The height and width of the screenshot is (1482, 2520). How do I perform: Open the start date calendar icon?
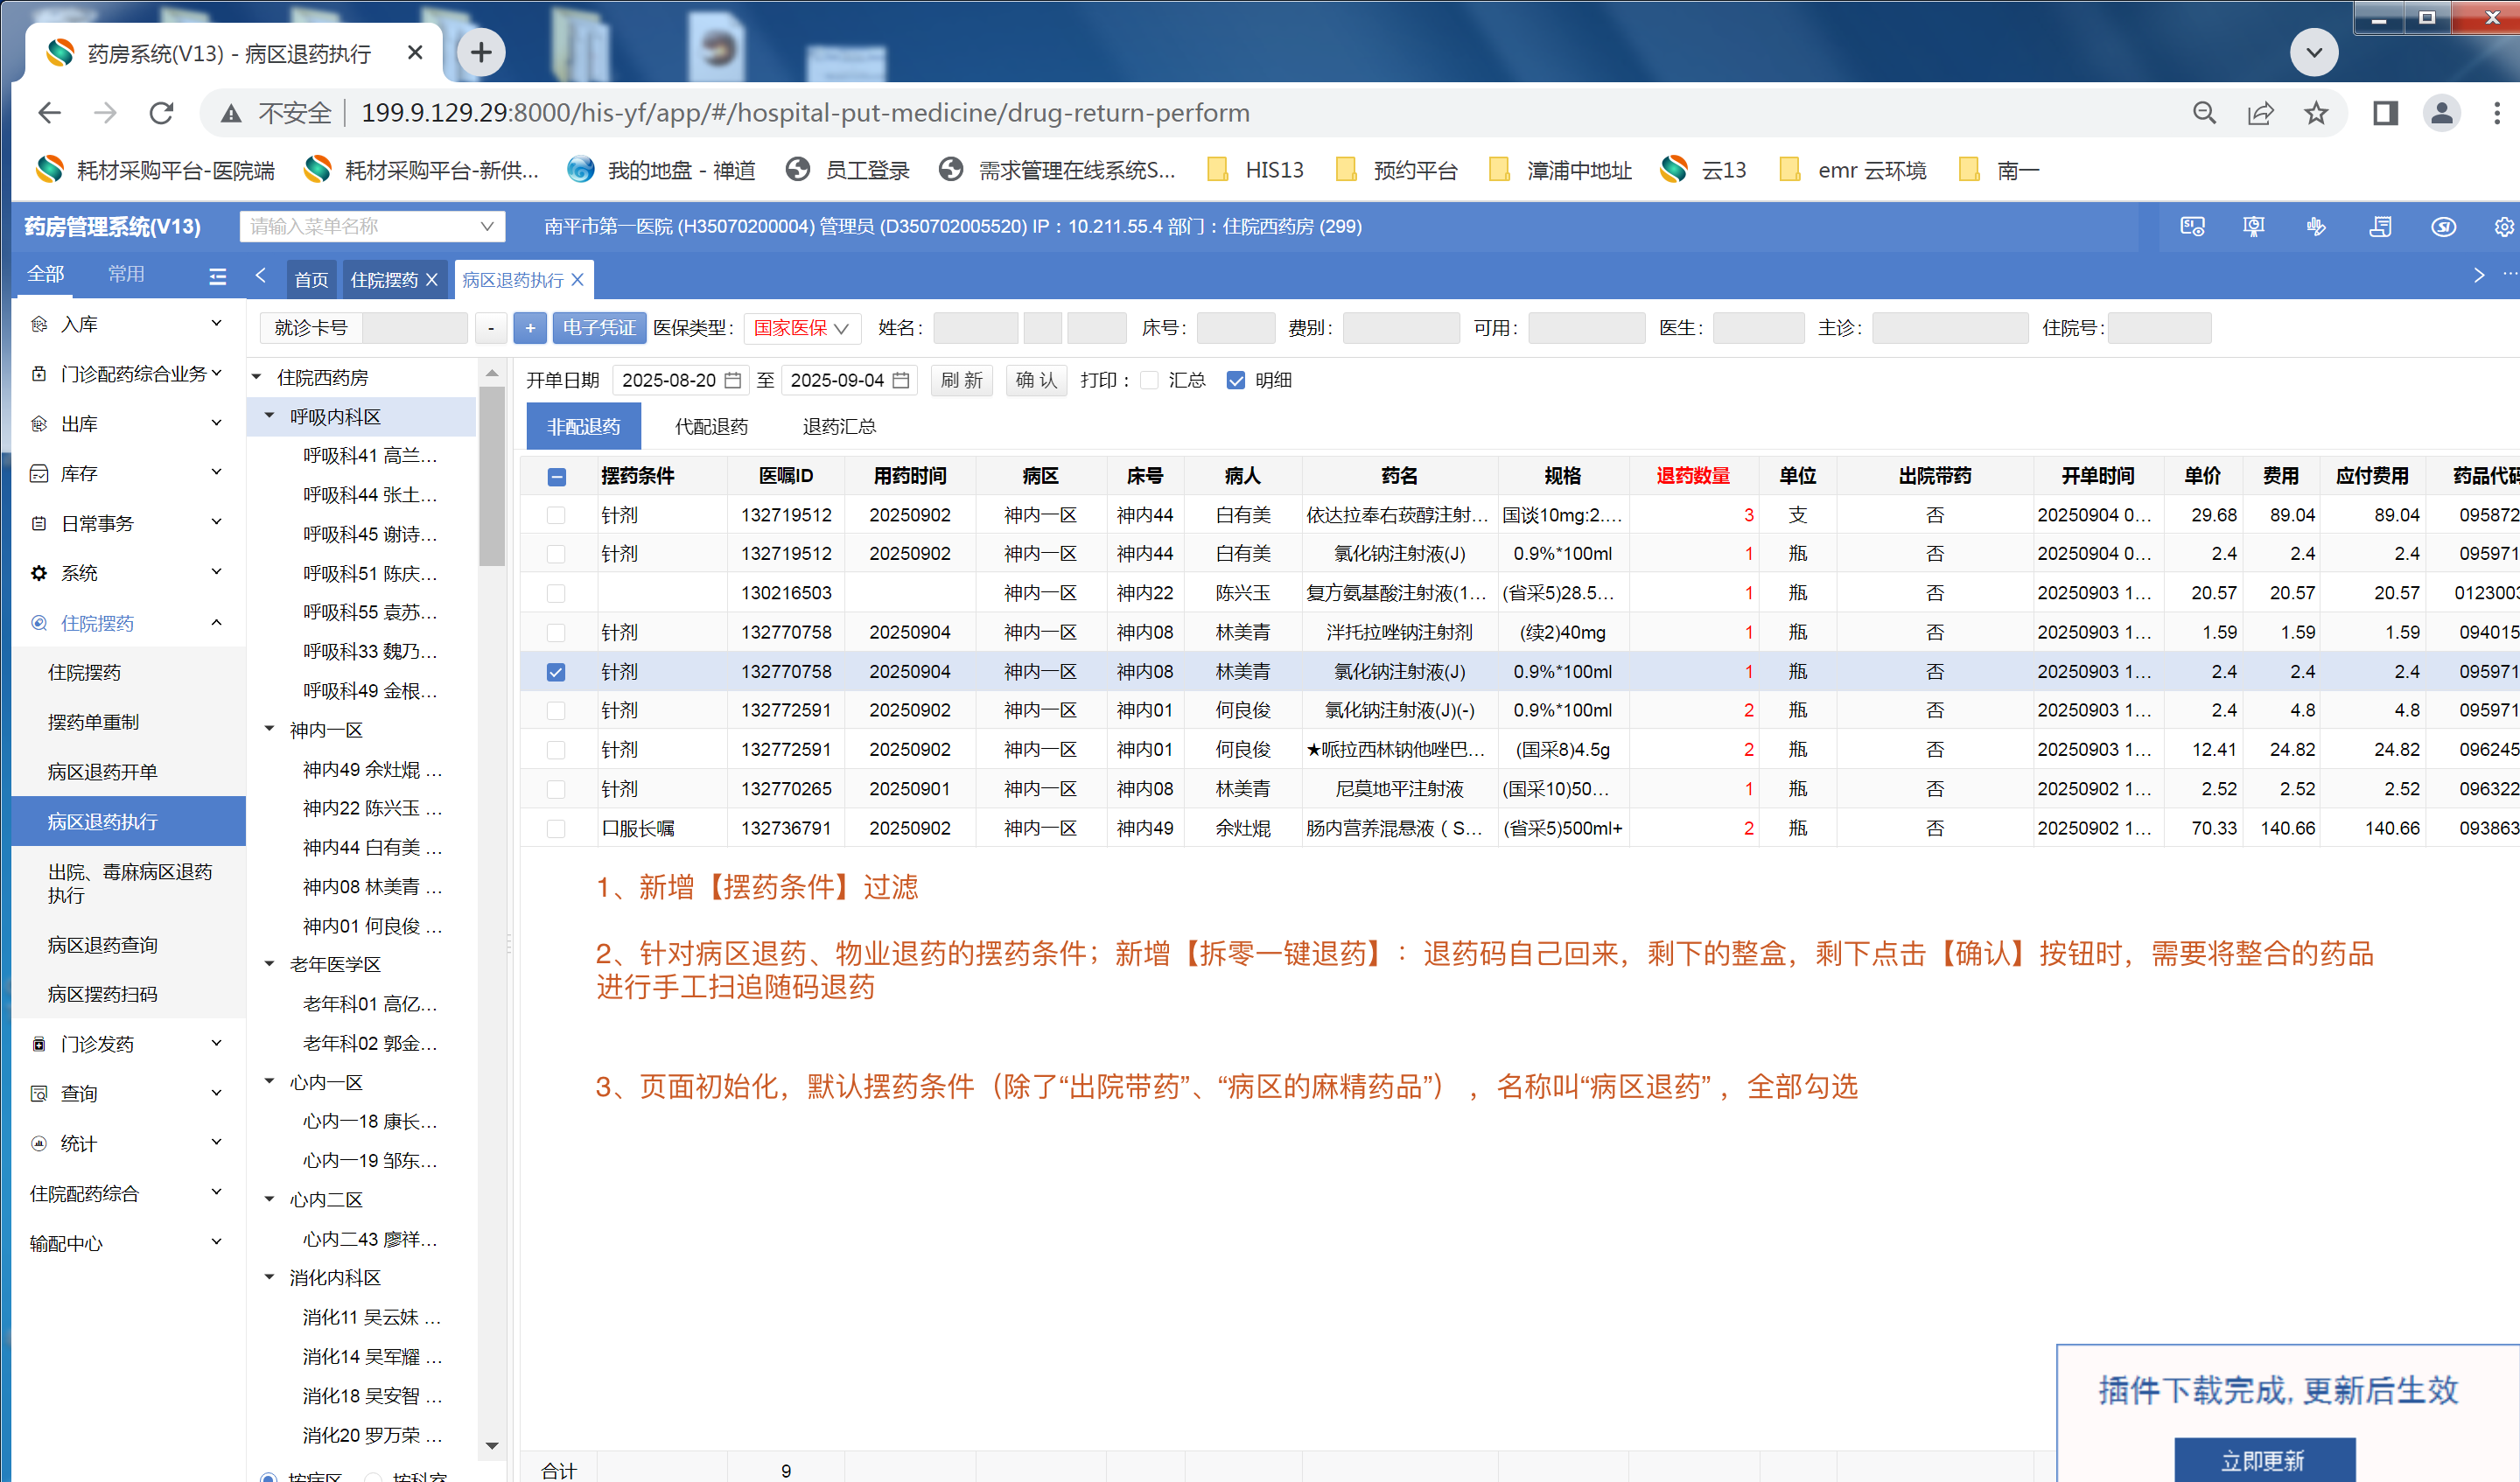click(x=733, y=380)
